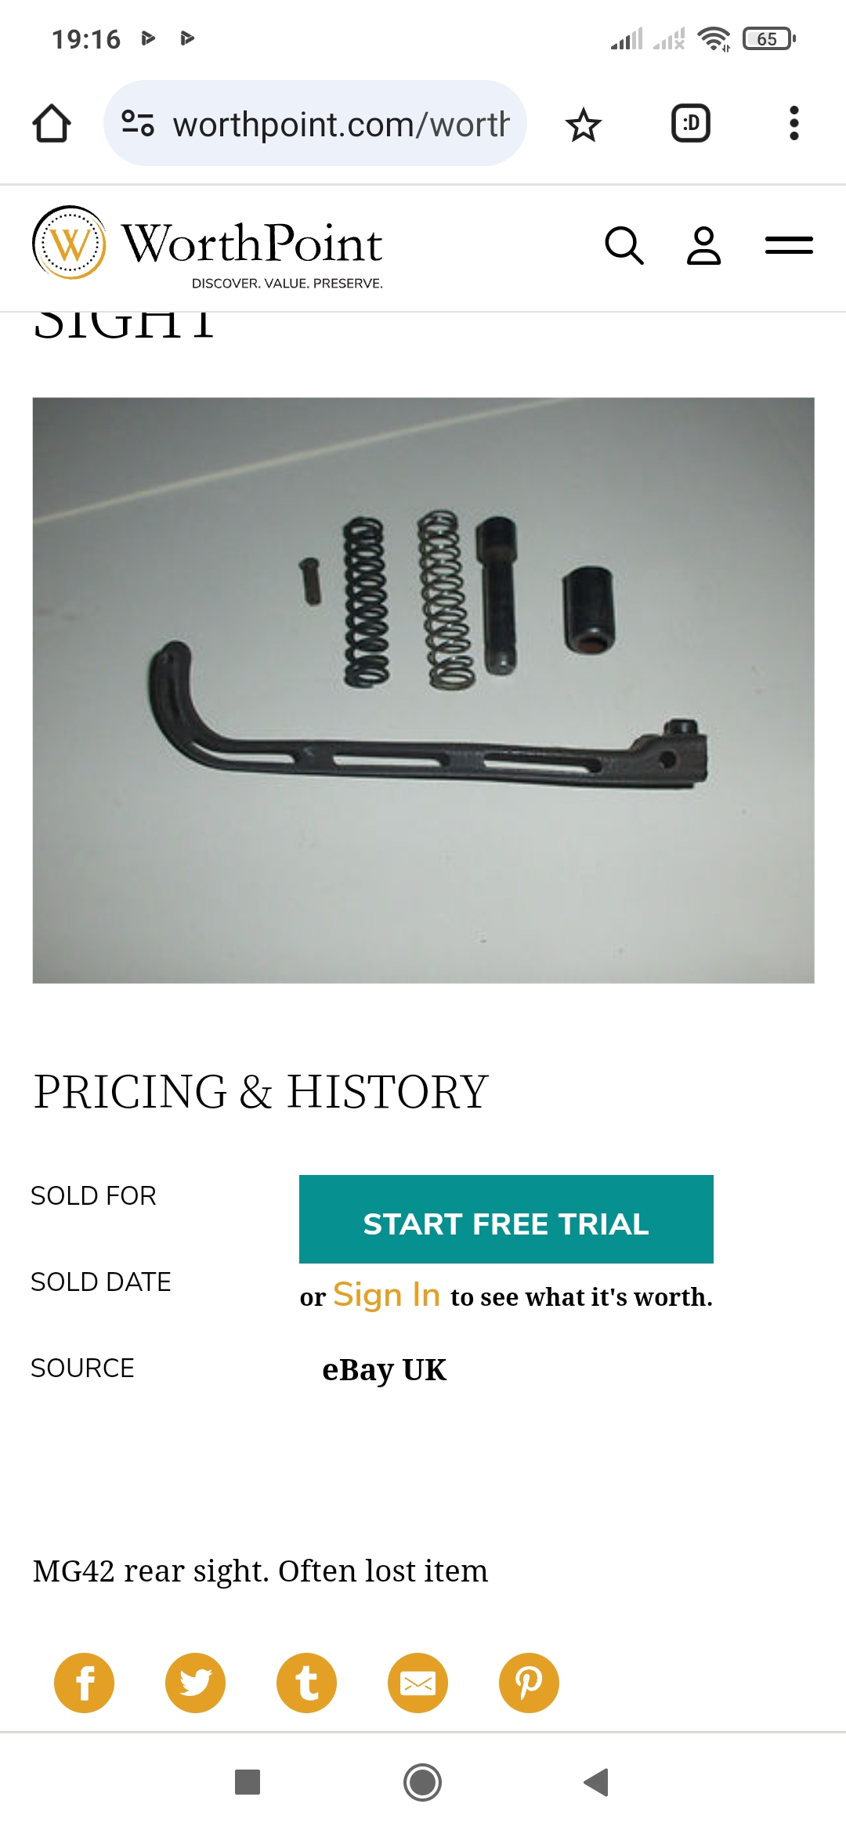Viewport: 846px width, 1833px height.
Task: Click the WorthPoint logo
Action: tap(208, 246)
